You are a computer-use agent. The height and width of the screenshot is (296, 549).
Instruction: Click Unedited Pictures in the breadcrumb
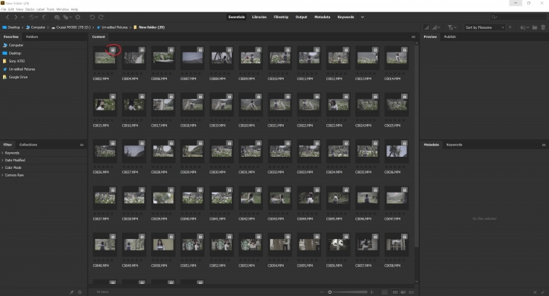(x=114, y=27)
